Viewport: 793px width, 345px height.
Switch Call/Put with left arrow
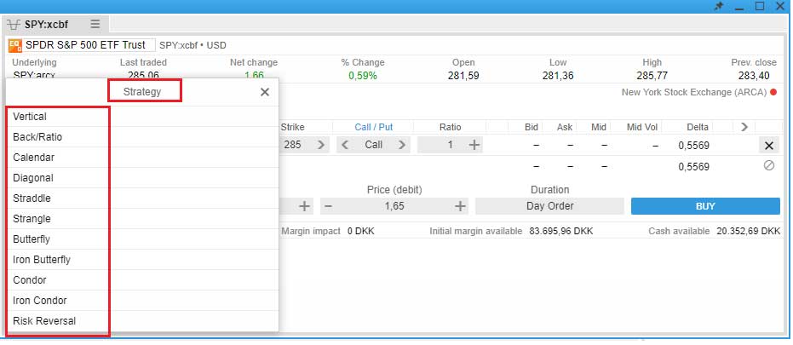[345, 145]
